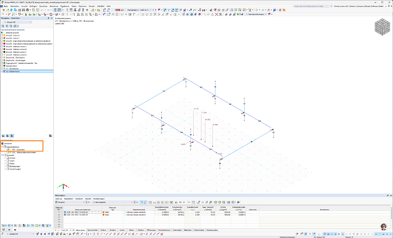
Task: Click the leftmost icon in navigator bottom tabs
Action: coord(3,230)
